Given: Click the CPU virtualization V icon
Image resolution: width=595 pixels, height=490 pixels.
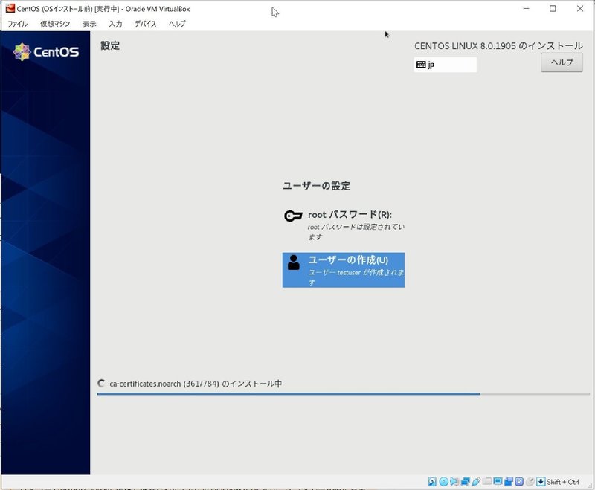Looking at the screenshot, I should [x=519, y=482].
